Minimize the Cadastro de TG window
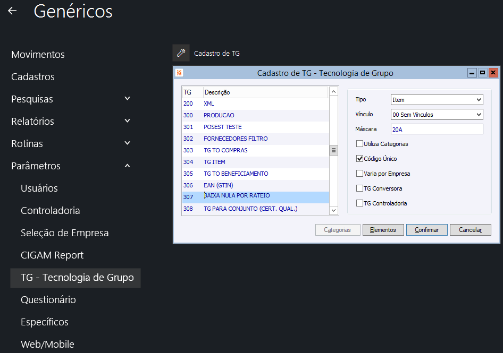The height and width of the screenshot is (353, 503). [472, 73]
